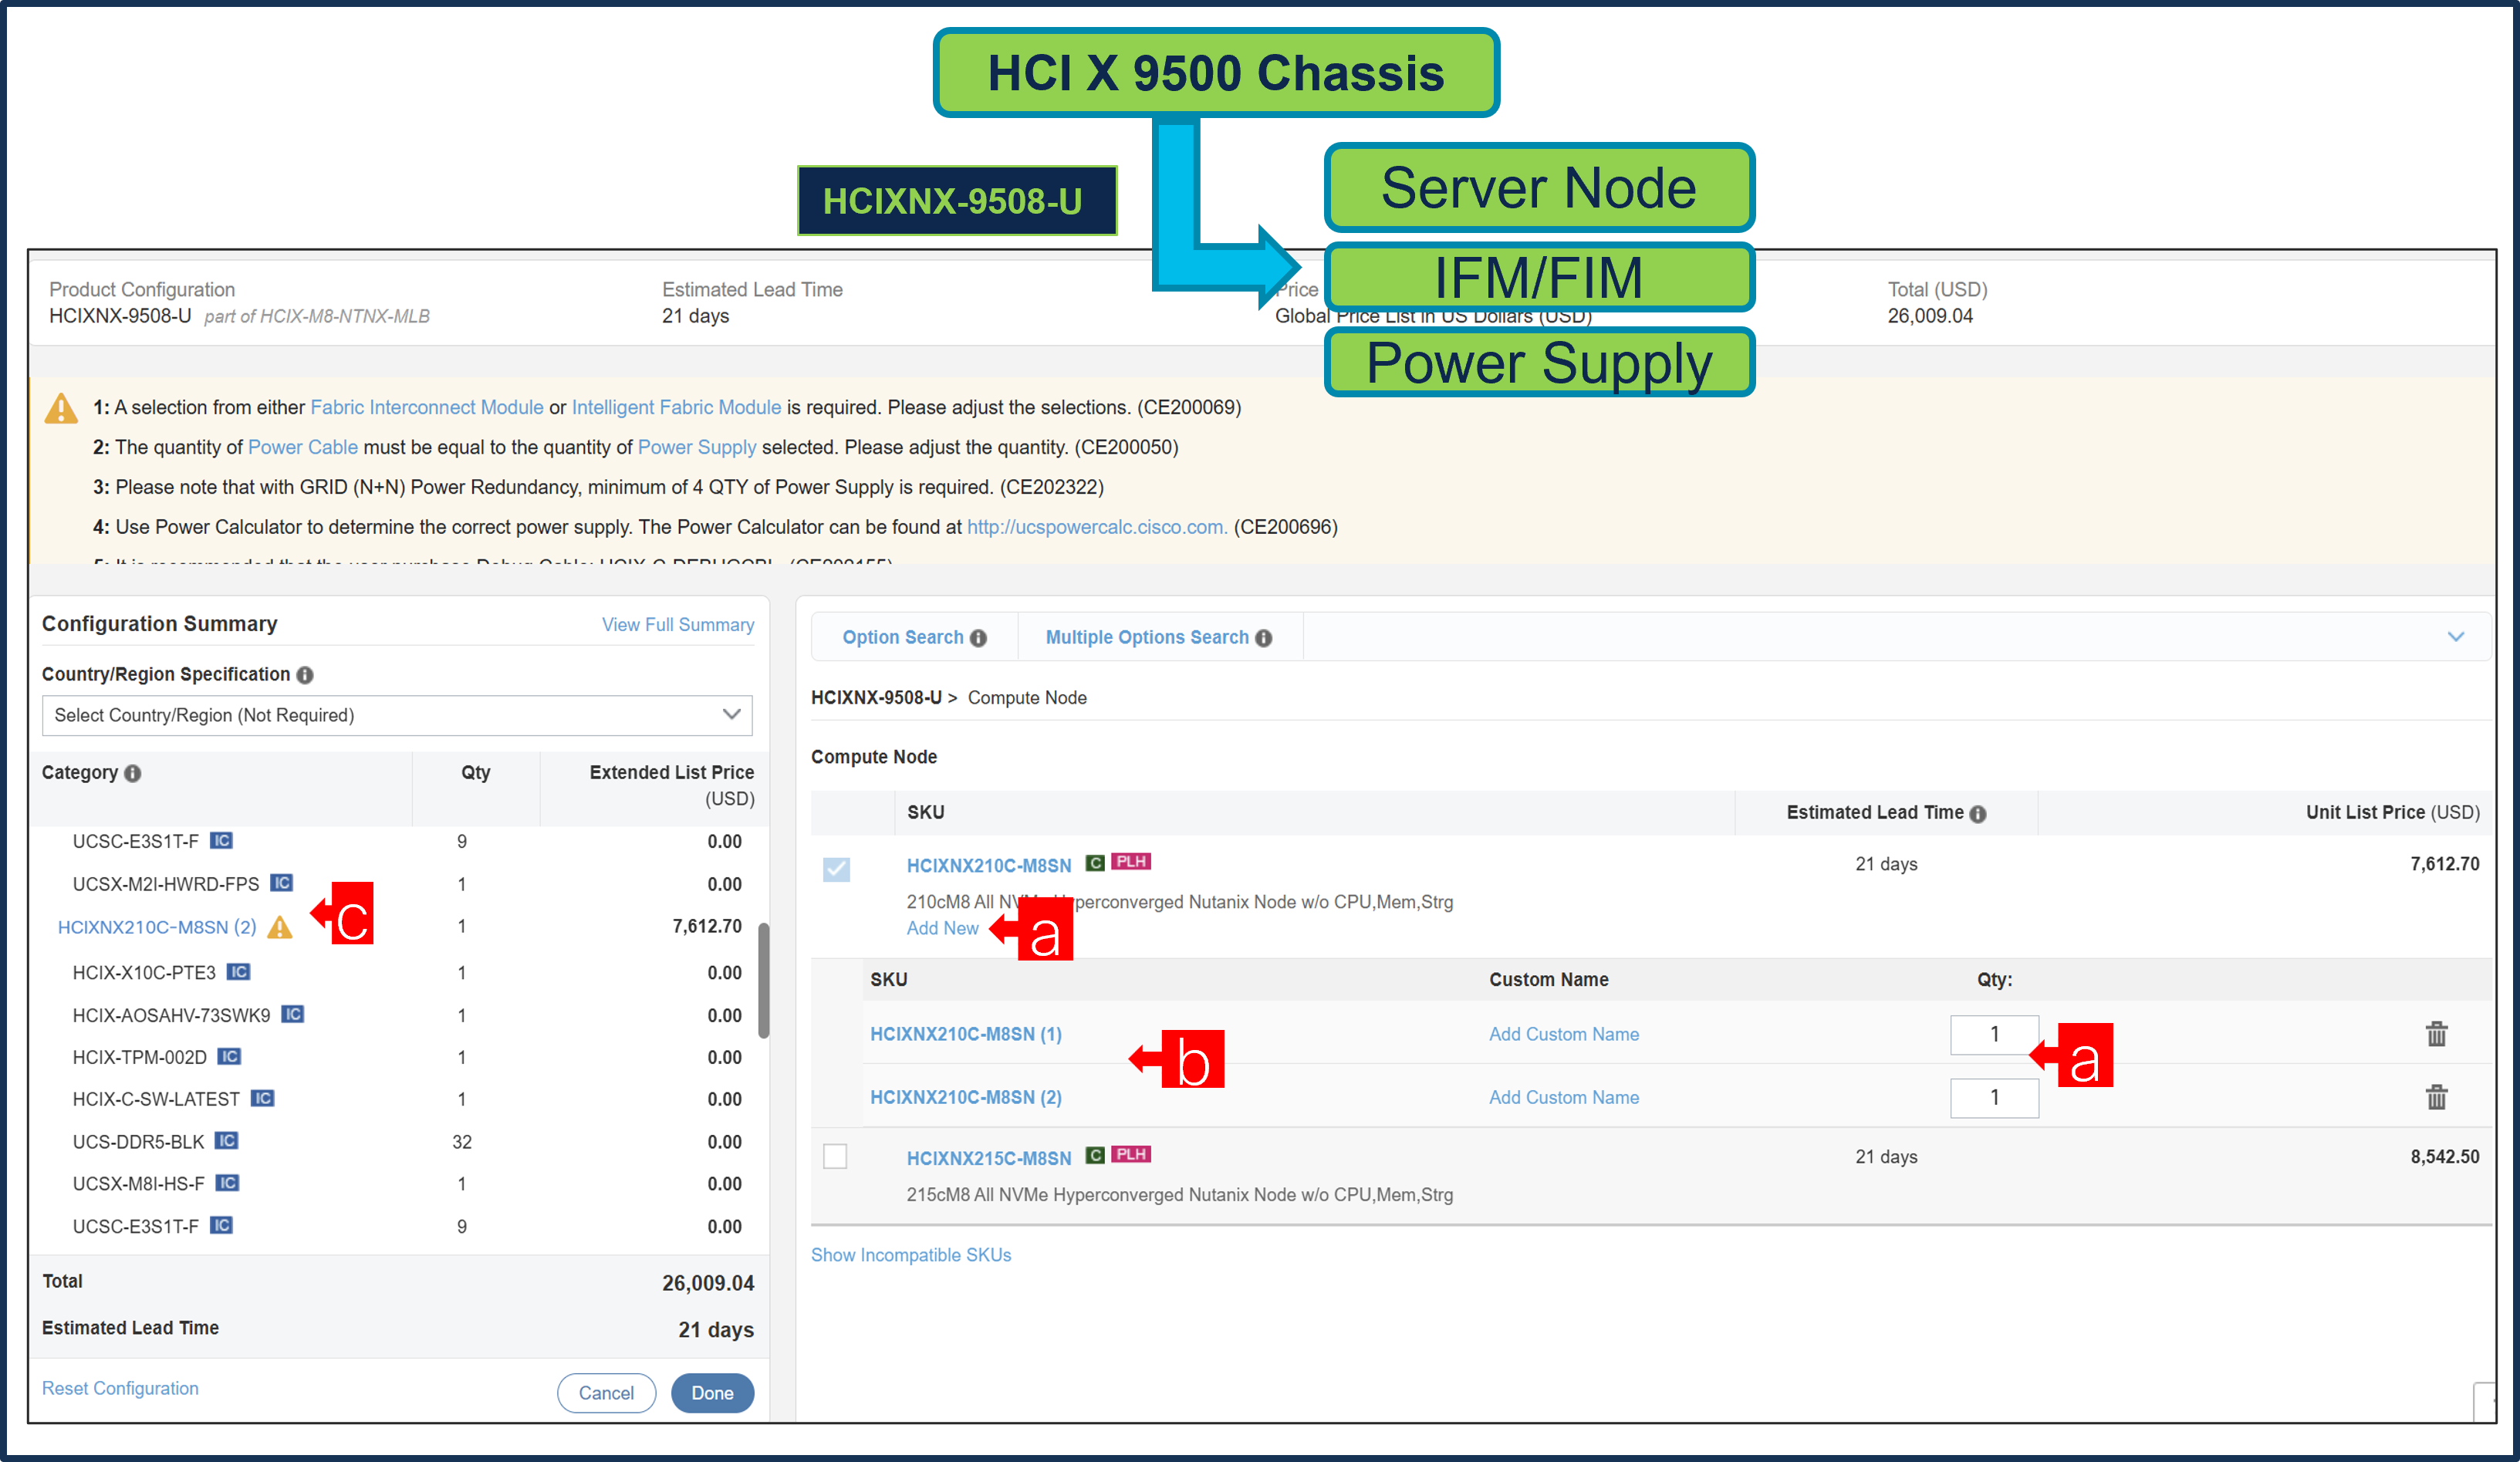Open the Multiple Options Search tab
This screenshot has width=2520, height=1462.
coord(1148,637)
